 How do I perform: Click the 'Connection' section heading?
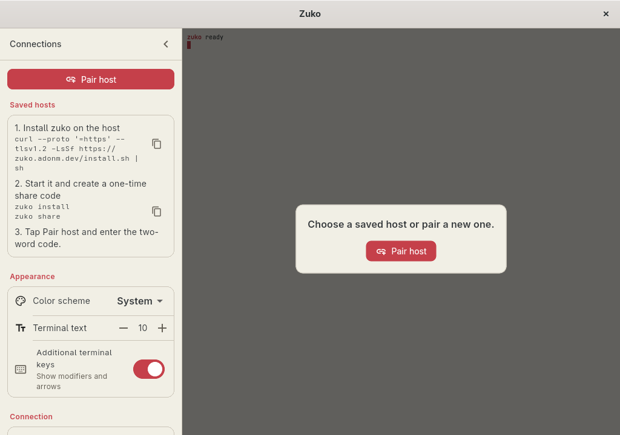(x=31, y=417)
